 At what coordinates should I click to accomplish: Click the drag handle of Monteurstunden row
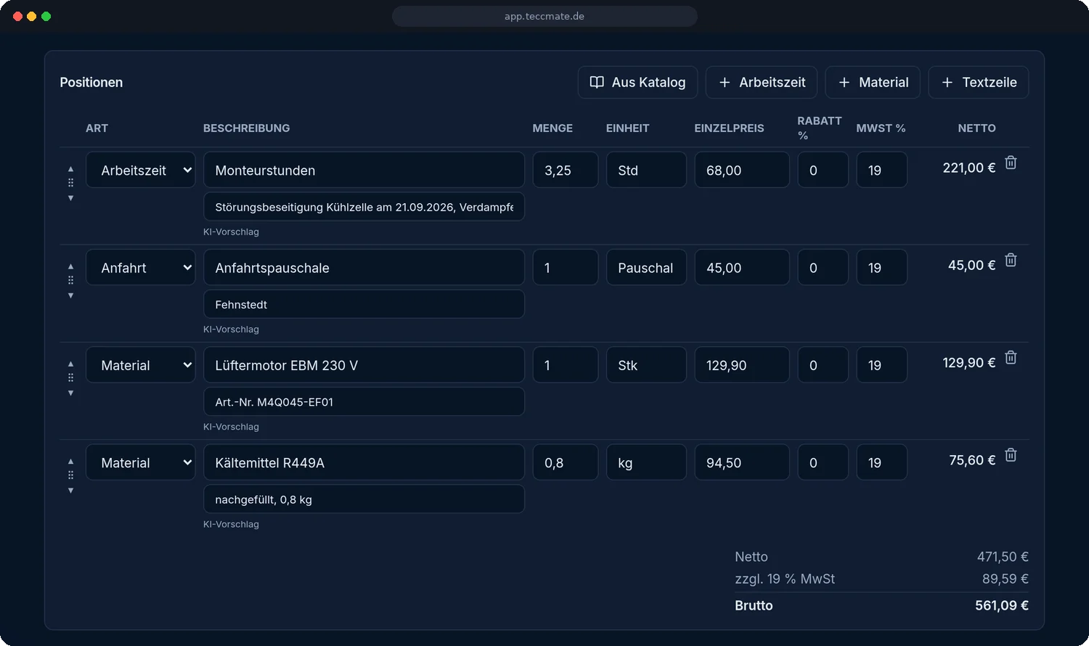(70, 183)
